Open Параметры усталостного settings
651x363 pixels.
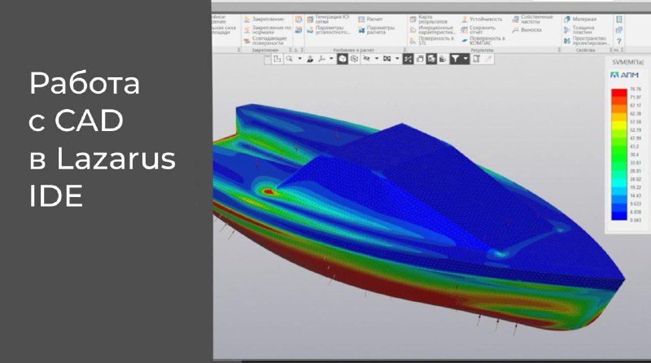(329, 30)
